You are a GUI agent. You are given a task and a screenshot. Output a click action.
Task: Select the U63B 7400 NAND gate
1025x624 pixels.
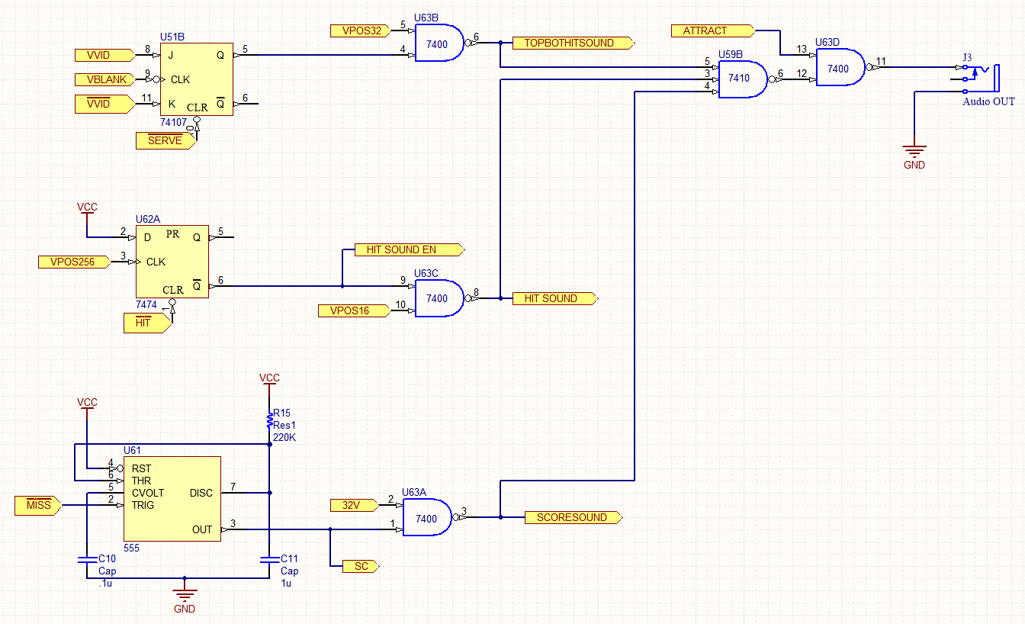(x=441, y=43)
